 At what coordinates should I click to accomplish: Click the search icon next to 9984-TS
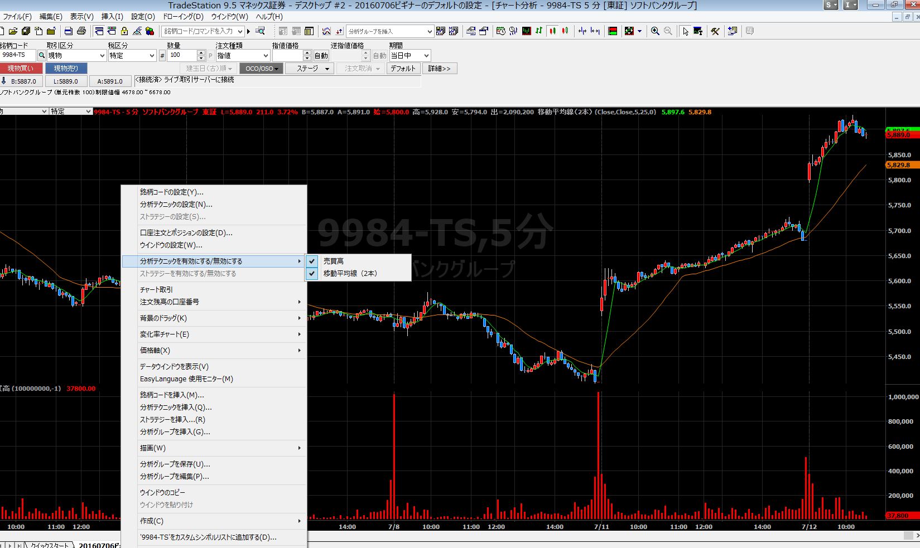pyautogui.click(x=41, y=55)
